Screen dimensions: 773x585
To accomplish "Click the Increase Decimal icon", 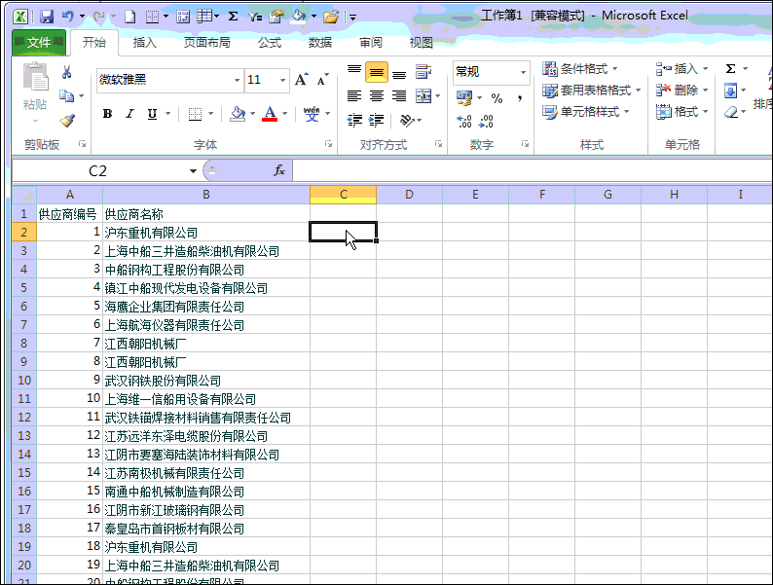I will (x=464, y=121).
